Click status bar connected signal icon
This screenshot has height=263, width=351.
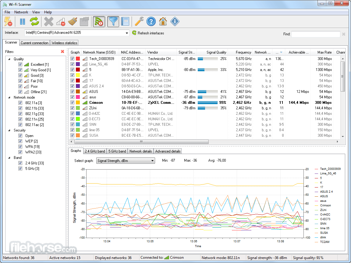tap(167, 258)
